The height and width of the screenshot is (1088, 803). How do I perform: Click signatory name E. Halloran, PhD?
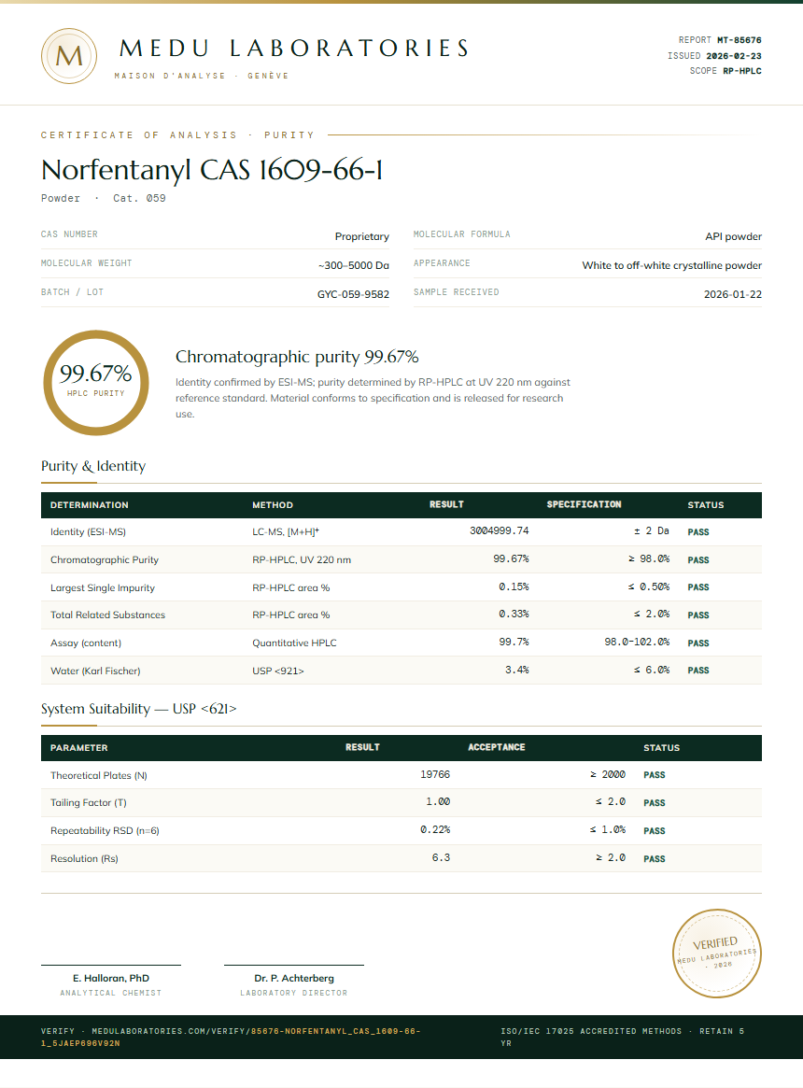111,979
